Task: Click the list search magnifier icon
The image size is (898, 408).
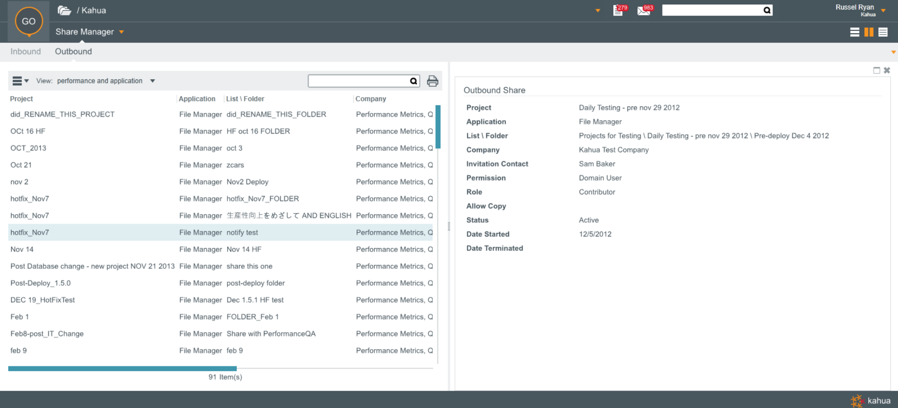Action: pyautogui.click(x=413, y=81)
